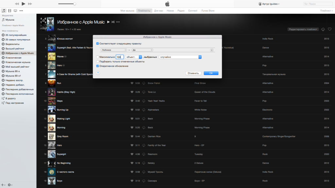Click the Apple logo in display area
The height and width of the screenshot is (188, 335).
coord(167,4)
